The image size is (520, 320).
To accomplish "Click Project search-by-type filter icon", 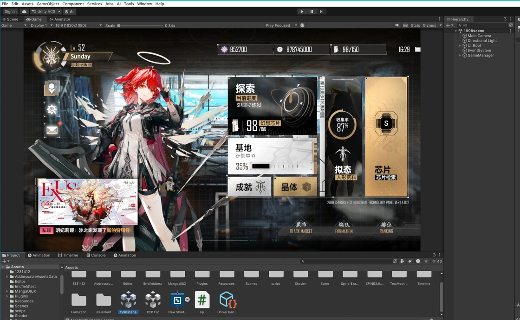I will click(395, 262).
